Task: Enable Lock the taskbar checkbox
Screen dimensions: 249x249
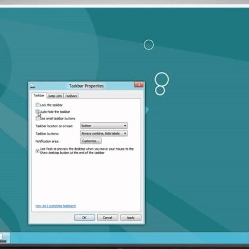Action: 38,105
